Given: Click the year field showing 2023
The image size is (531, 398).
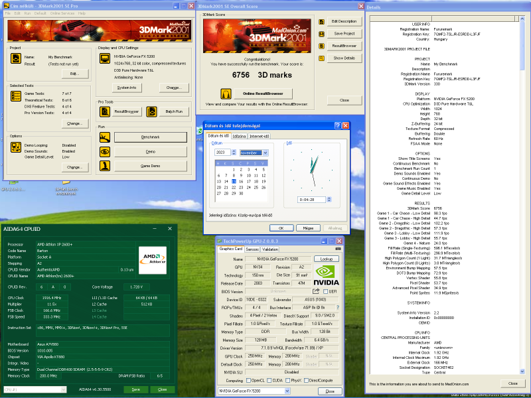Looking at the screenshot, I should [x=222, y=153].
